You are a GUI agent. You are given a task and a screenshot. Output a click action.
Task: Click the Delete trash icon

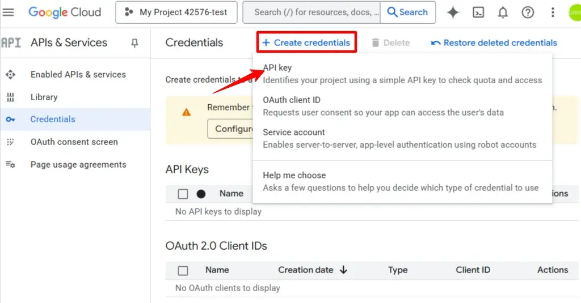(x=376, y=43)
